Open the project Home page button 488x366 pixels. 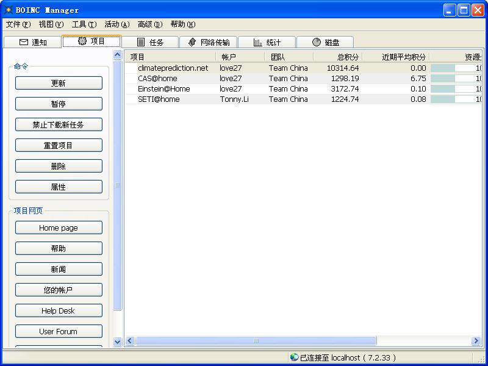pos(59,228)
